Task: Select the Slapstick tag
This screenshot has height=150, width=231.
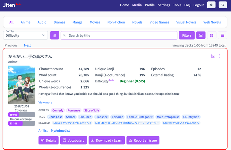Action: pyautogui.click(x=101, y=117)
